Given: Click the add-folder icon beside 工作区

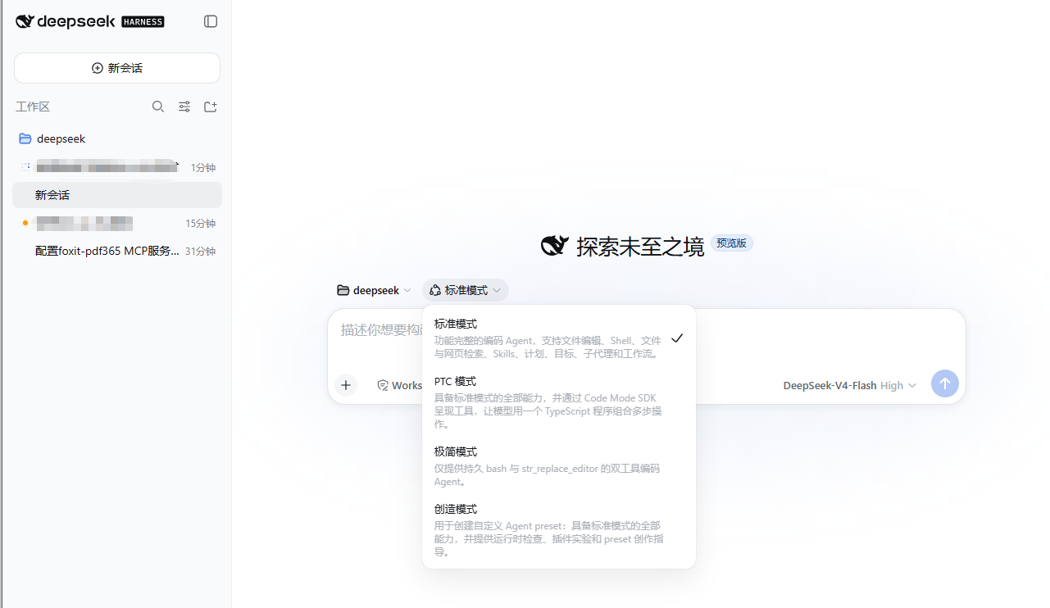Looking at the screenshot, I should [x=211, y=107].
